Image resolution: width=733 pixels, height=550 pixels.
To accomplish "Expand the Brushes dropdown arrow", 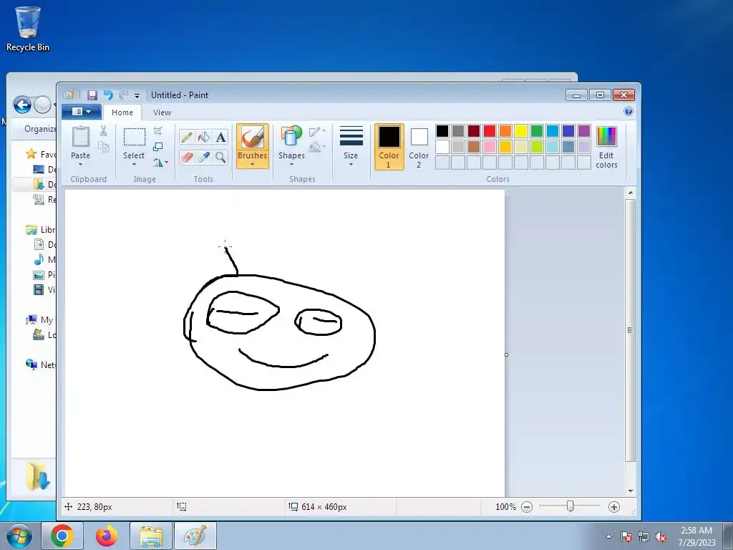I will pos(253,165).
